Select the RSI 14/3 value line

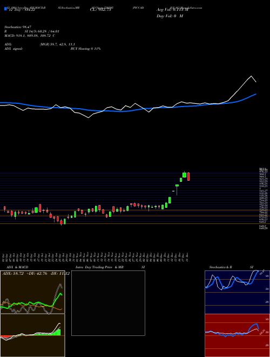click(x=32, y=31)
